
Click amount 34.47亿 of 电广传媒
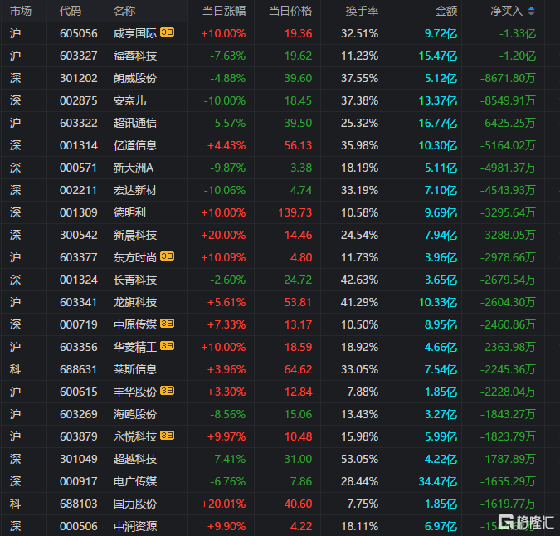point(438,481)
